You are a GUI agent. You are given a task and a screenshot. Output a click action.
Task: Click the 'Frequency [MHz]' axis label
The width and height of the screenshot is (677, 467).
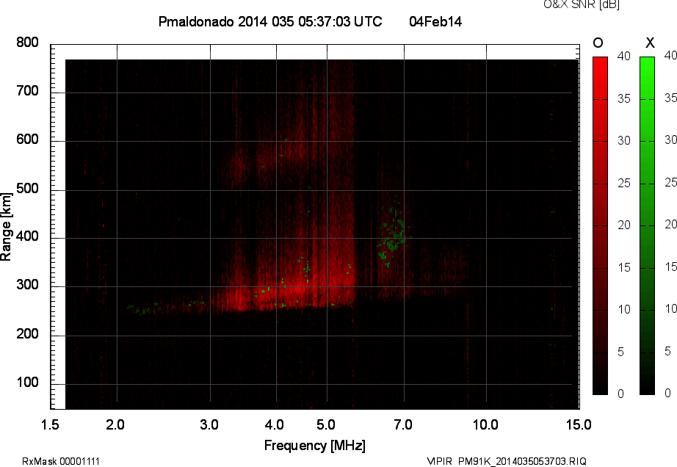[x=315, y=446]
